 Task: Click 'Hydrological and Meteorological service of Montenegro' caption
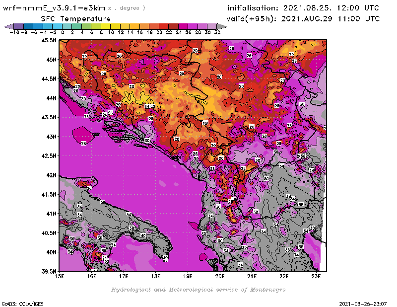[198, 290]
